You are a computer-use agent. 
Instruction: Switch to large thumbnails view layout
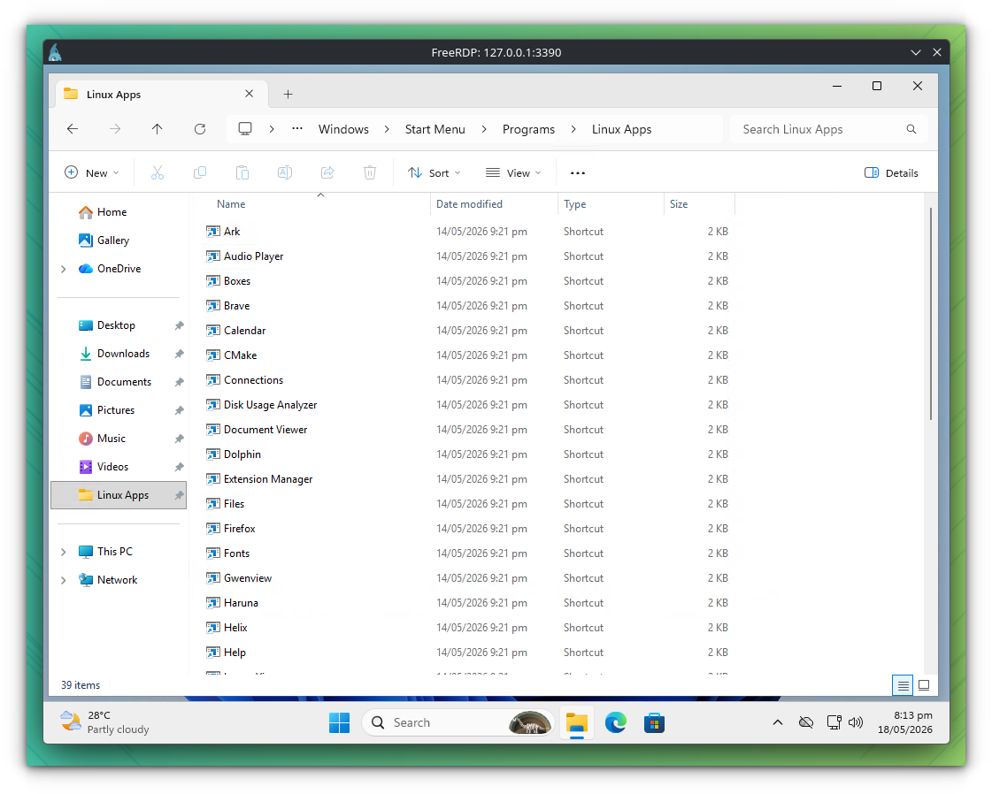coord(924,685)
